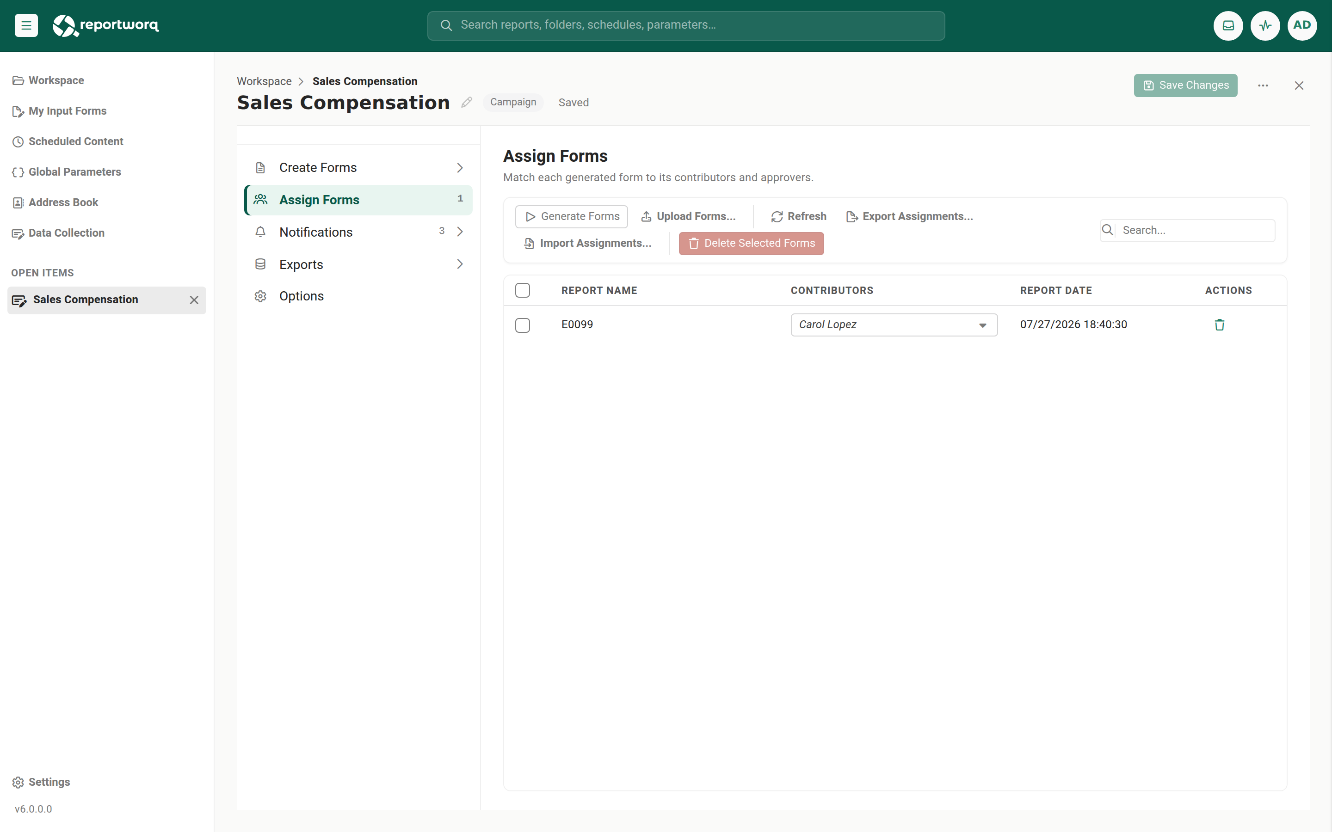Image resolution: width=1332 pixels, height=832 pixels.
Task: Select the header select-all checkbox
Action: point(522,291)
